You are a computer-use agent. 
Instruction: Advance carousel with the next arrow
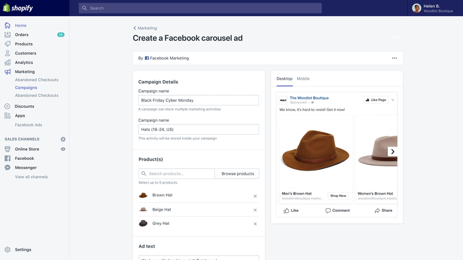392,152
